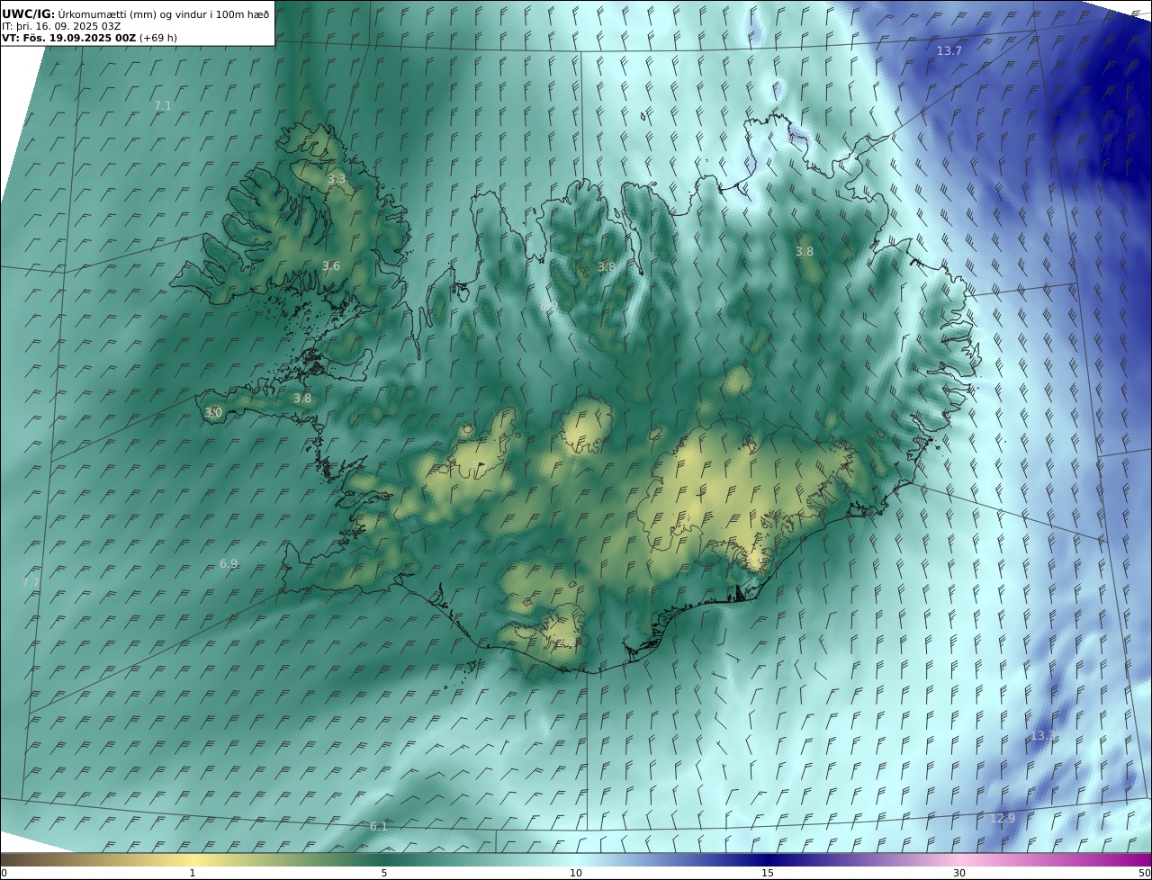This screenshot has width=1152, height=880.
Task: Click the '1' tick on the colour scale
Action: [192, 873]
